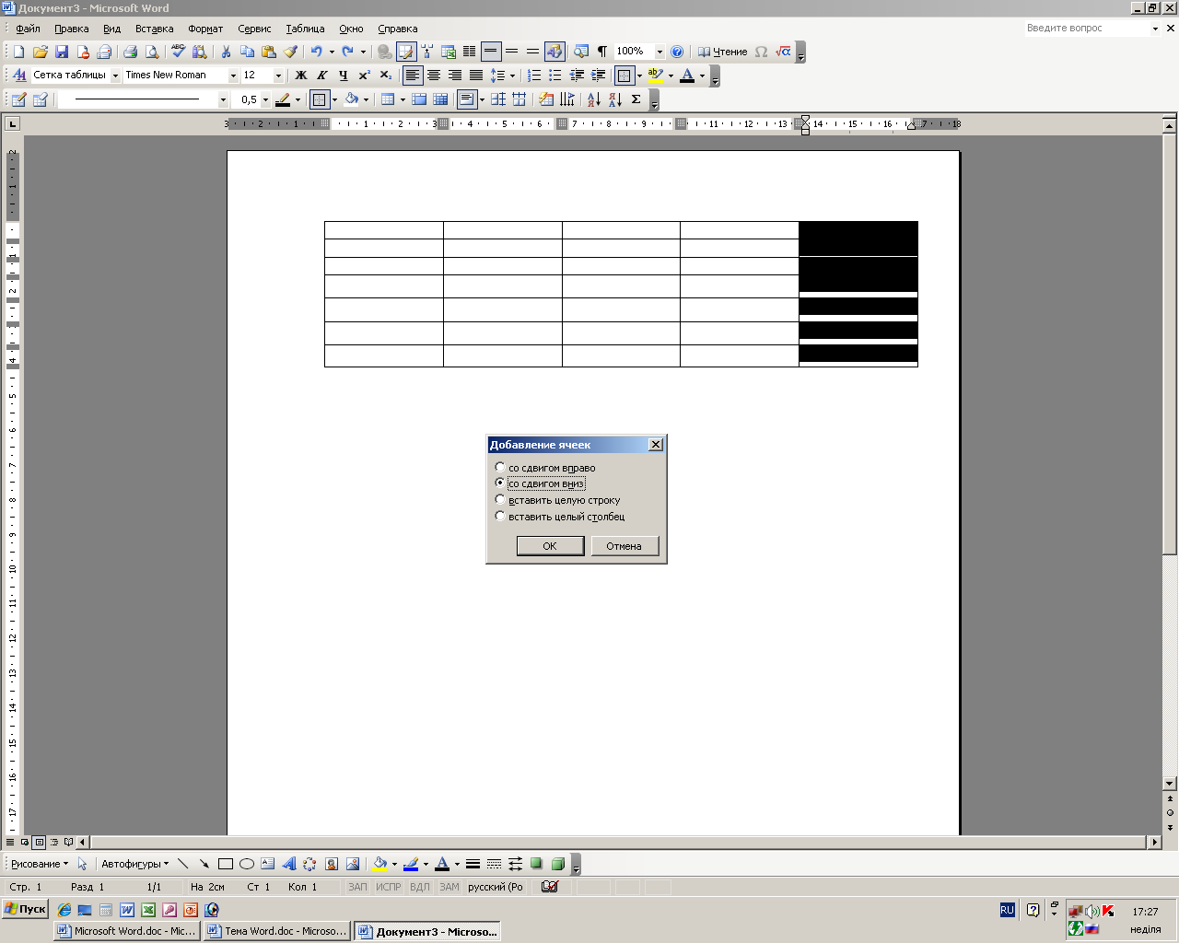Select the table Eraser tool

40,99
